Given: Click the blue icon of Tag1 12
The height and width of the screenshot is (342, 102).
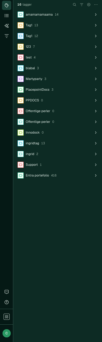Looking at the screenshot, I should tap(21, 36).
